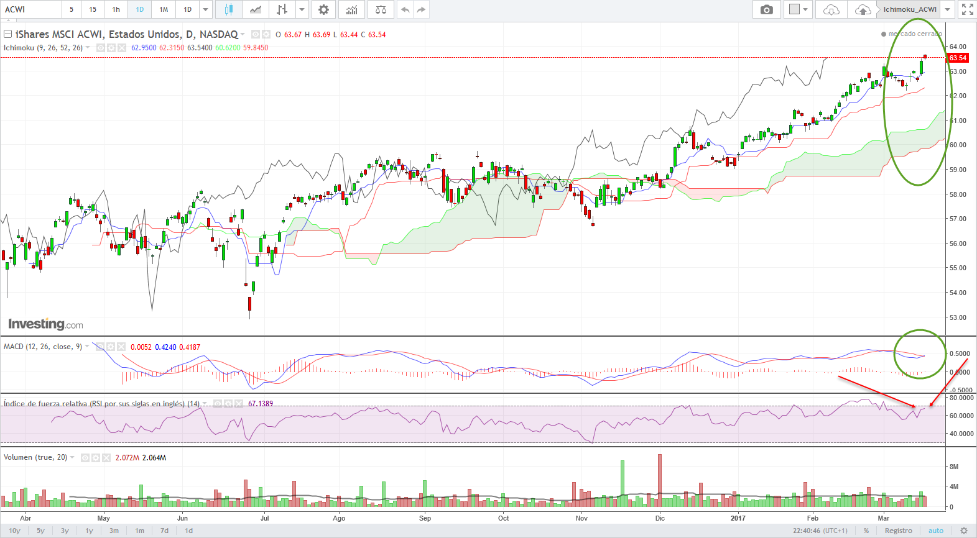
Task: Remove the MACD indicator
Action: tap(121, 347)
